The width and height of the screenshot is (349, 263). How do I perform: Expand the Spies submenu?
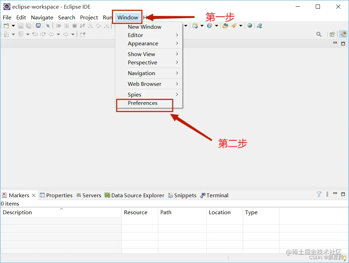click(x=149, y=94)
